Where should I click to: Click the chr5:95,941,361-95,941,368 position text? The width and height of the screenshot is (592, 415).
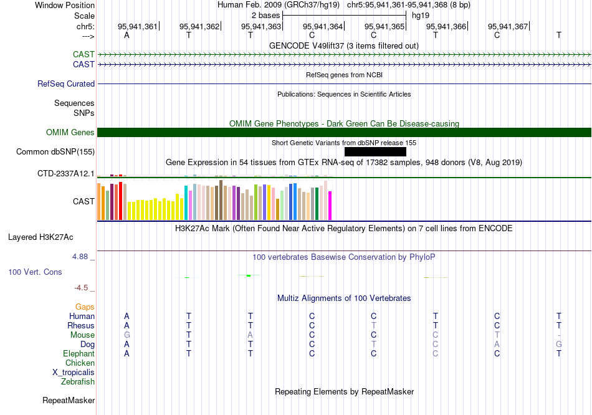(x=409, y=5)
